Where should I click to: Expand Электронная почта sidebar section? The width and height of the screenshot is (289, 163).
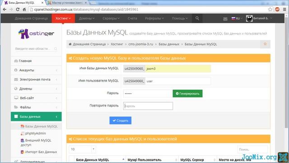pyautogui.click(x=36, y=79)
